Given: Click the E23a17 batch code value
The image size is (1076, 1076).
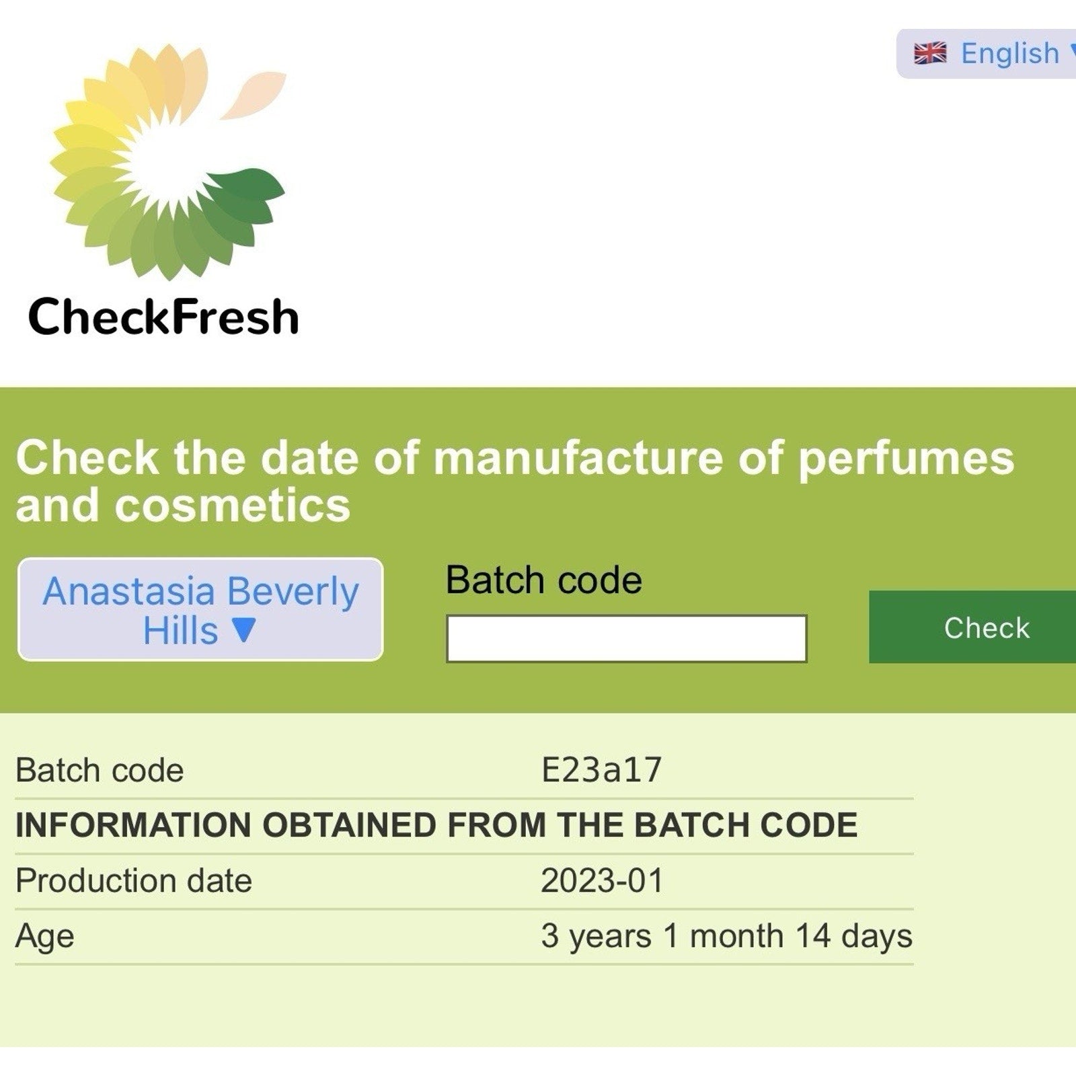Looking at the screenshot, I should 601,770.
